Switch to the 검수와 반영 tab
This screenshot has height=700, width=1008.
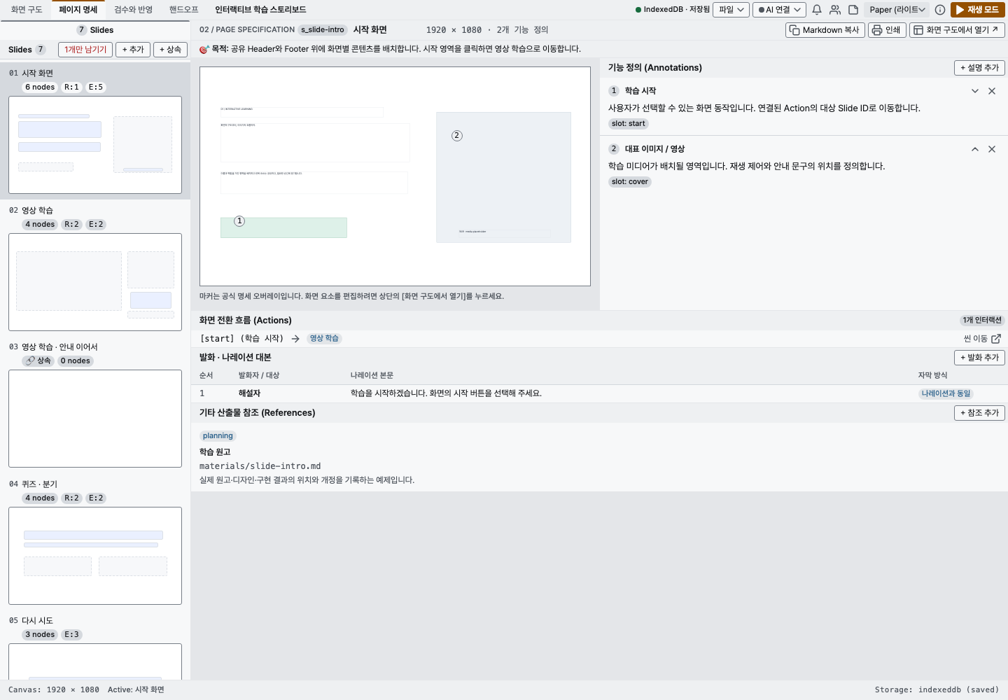(133, 10)
